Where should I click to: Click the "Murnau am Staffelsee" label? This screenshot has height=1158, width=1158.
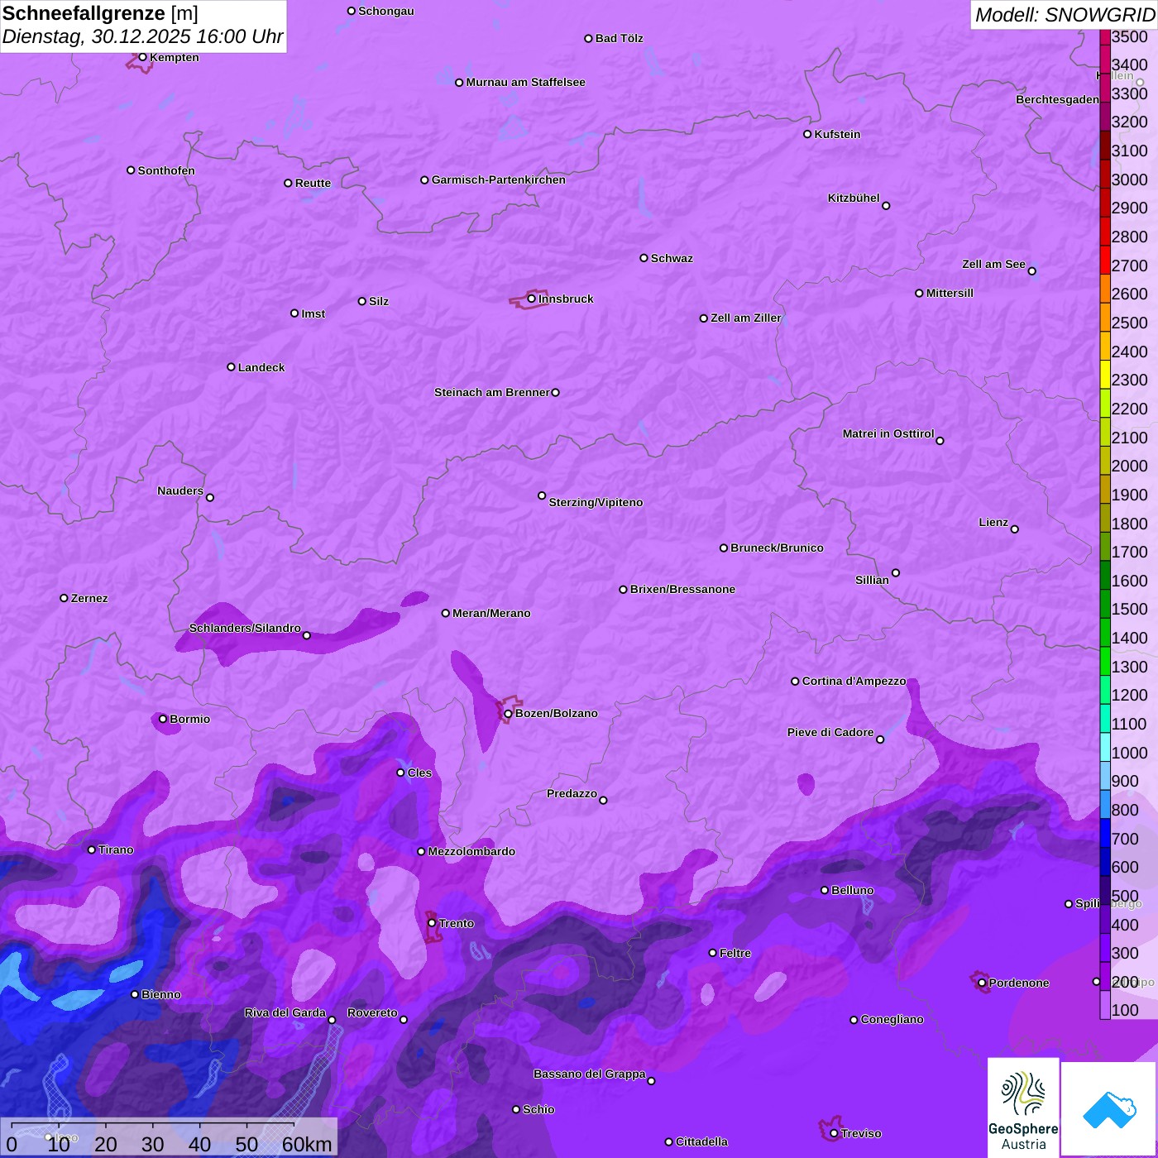[525, 82]
